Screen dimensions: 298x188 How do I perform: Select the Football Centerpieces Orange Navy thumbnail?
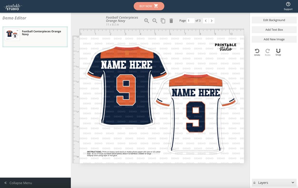pos(12,35)
